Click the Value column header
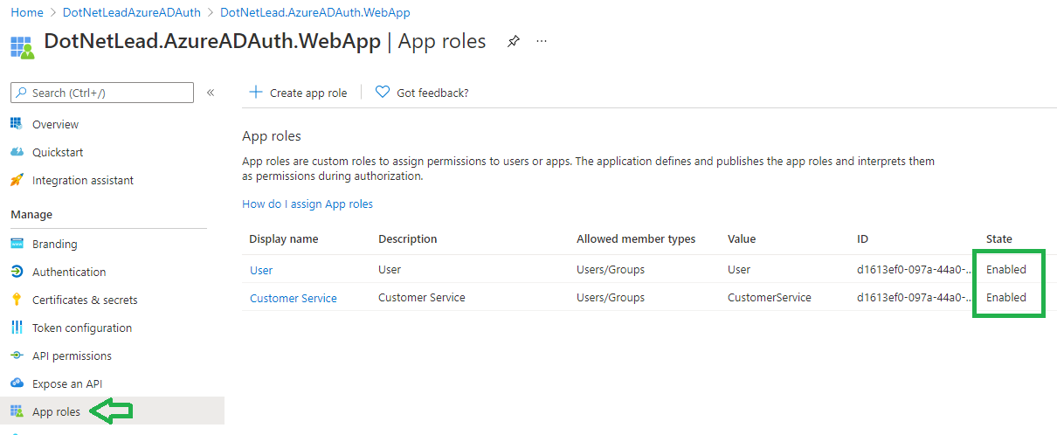The image size is (1057, 435). coord(742,238)
